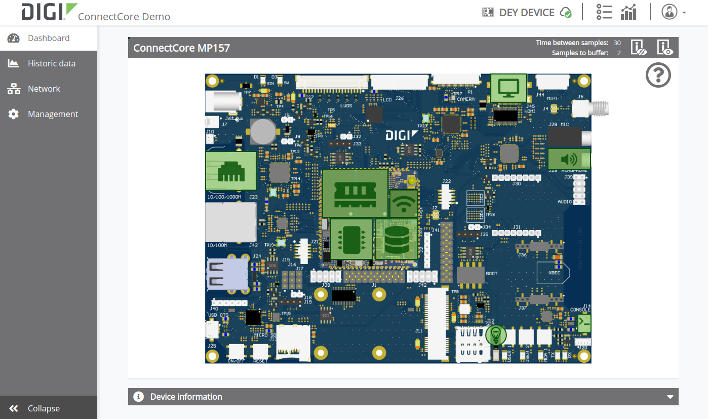Click the user profile avatar
The width and height of the screenshot is (708, 419).
click(x=670, y=12)
